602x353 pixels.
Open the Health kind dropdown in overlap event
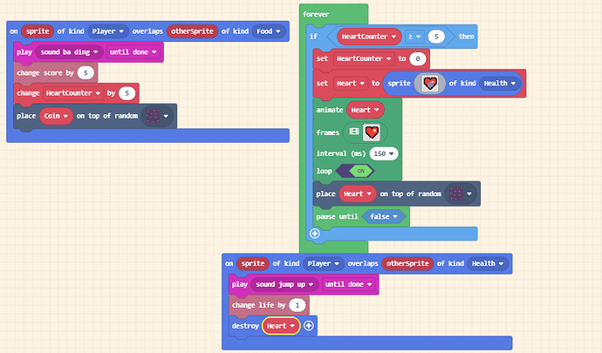[x=488, y=263]
